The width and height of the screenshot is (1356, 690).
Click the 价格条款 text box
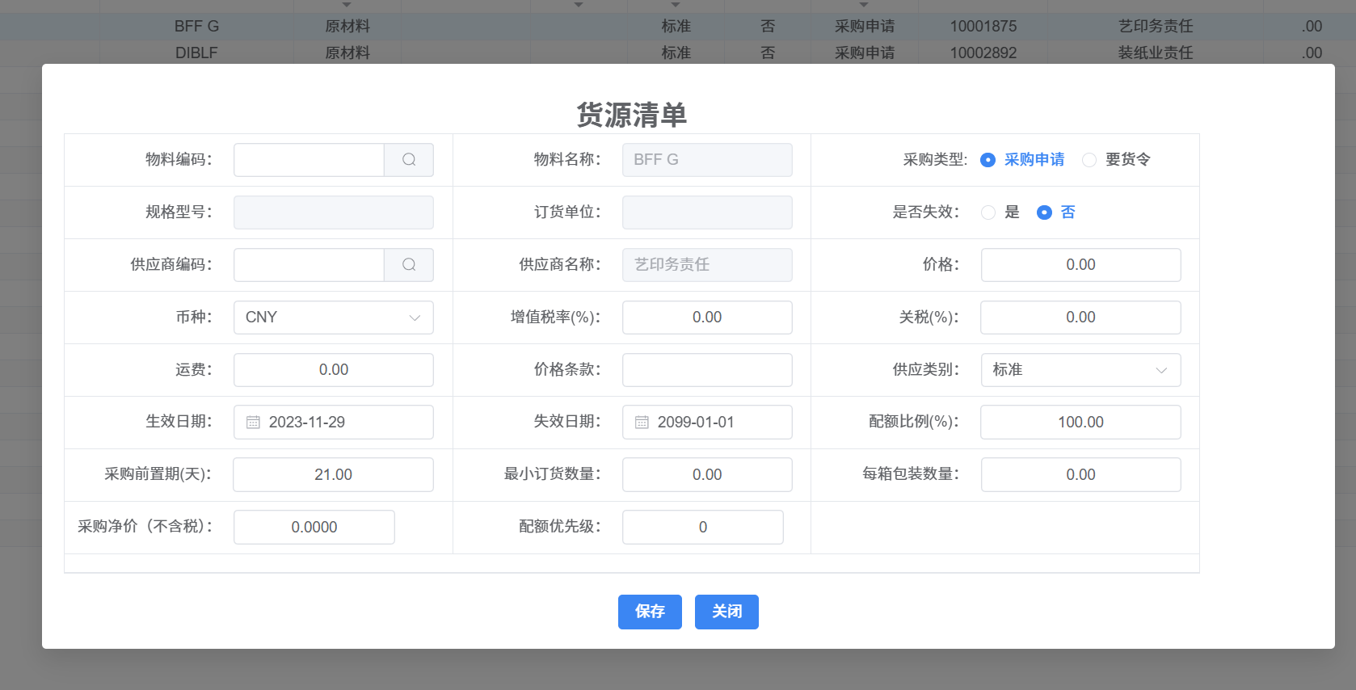pyautogui.click(x=707, y=370)
